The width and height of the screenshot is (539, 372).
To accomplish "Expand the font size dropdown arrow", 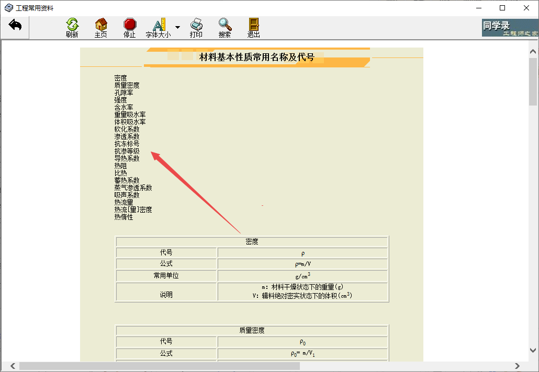I will click(177, 27).
